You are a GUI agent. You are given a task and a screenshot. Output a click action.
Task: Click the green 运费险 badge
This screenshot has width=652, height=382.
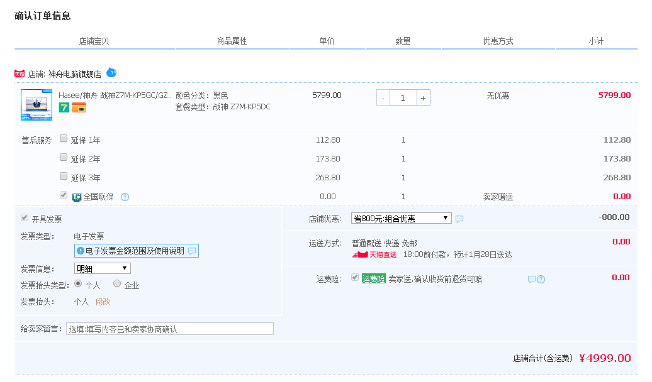pyautogui.click(x=373, y=278)
